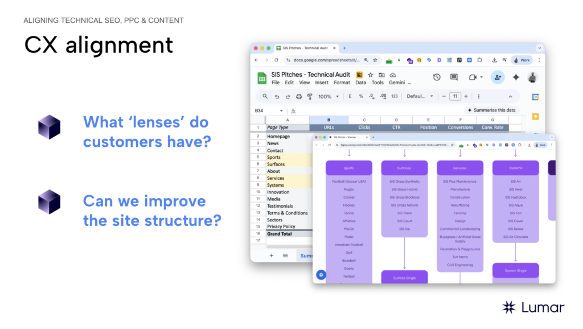
Task: Start a meeting with the camera icon
Action: pos(473,77)
